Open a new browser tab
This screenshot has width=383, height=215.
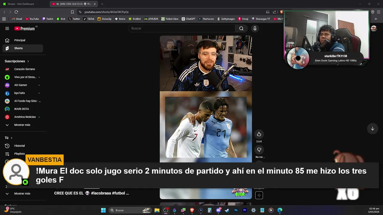pyautogui.click(x=102, y=4)
